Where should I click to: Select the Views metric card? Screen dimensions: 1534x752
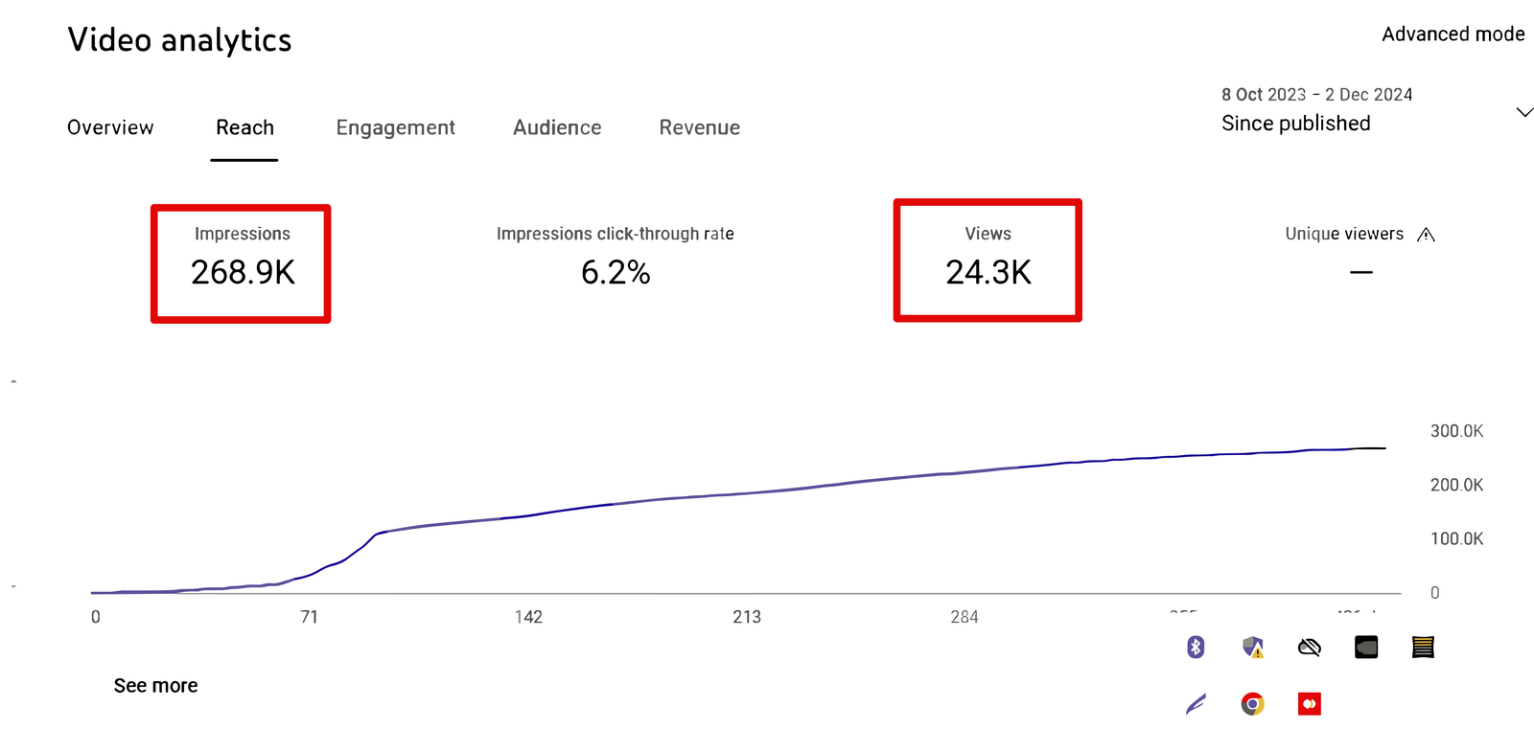tap(988, 261)
